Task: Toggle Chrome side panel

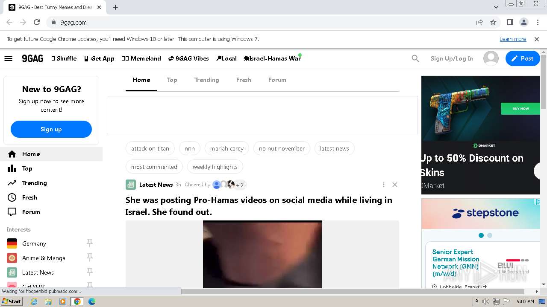Action: [x=510, y=22]
